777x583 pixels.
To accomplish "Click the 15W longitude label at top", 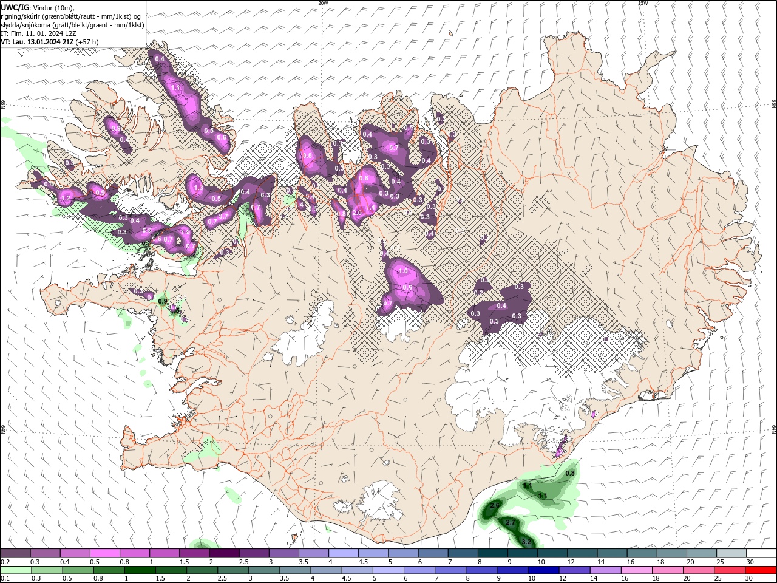I will tap(643, 3).
